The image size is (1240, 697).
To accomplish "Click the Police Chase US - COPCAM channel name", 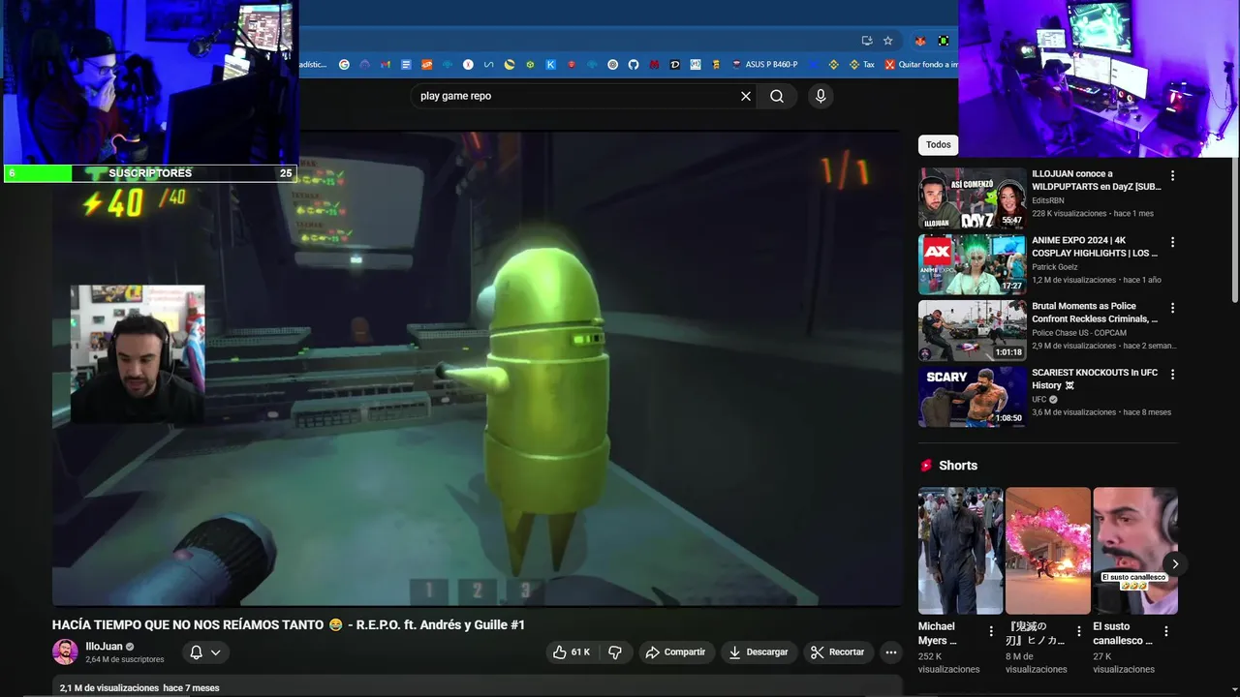I will (1079, 332).
